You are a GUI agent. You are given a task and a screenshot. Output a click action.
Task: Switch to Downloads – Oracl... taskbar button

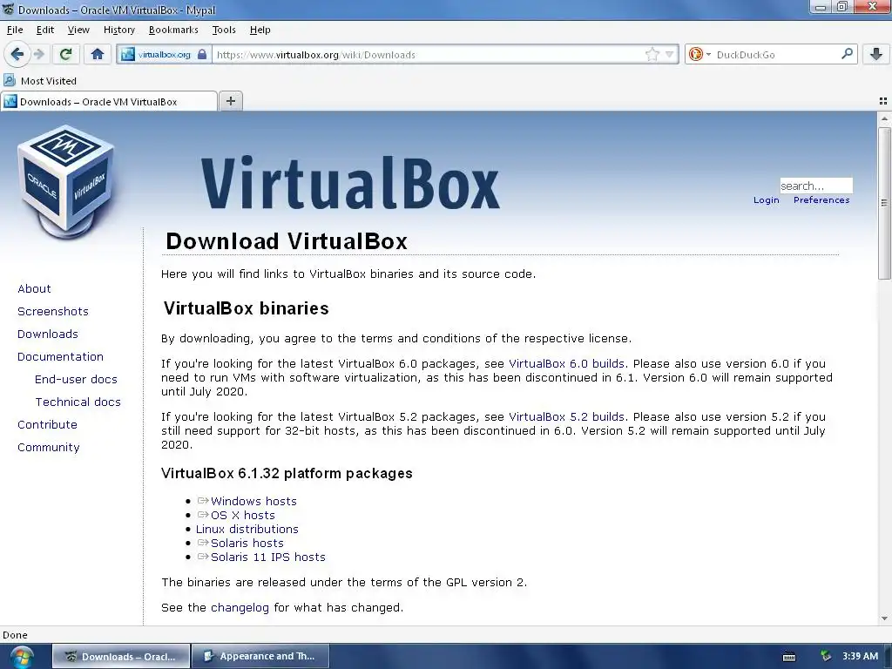[120, 656]
